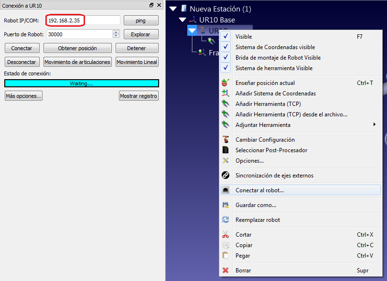Click the Obtener posición button

click(x=77, y=48)
